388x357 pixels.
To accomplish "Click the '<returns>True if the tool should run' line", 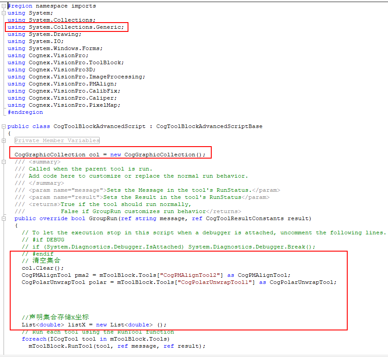I will tap(103, 204).
